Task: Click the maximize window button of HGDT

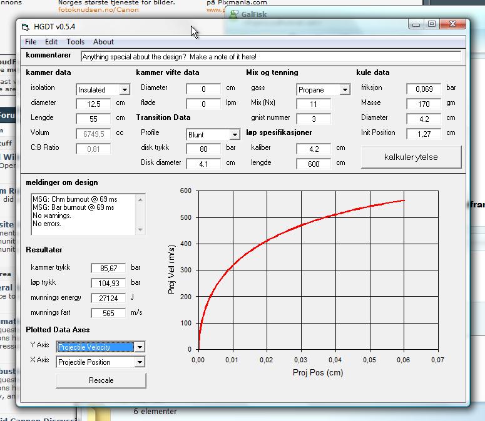Action: click(x=432, y=24)
